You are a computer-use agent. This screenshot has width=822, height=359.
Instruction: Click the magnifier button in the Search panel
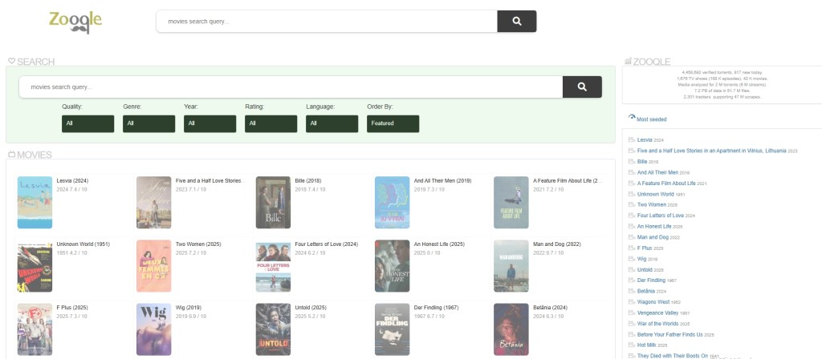[582, 87]
